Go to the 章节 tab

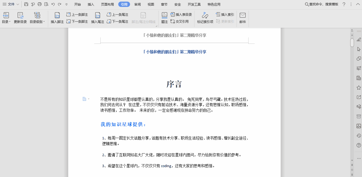point(164,4)
